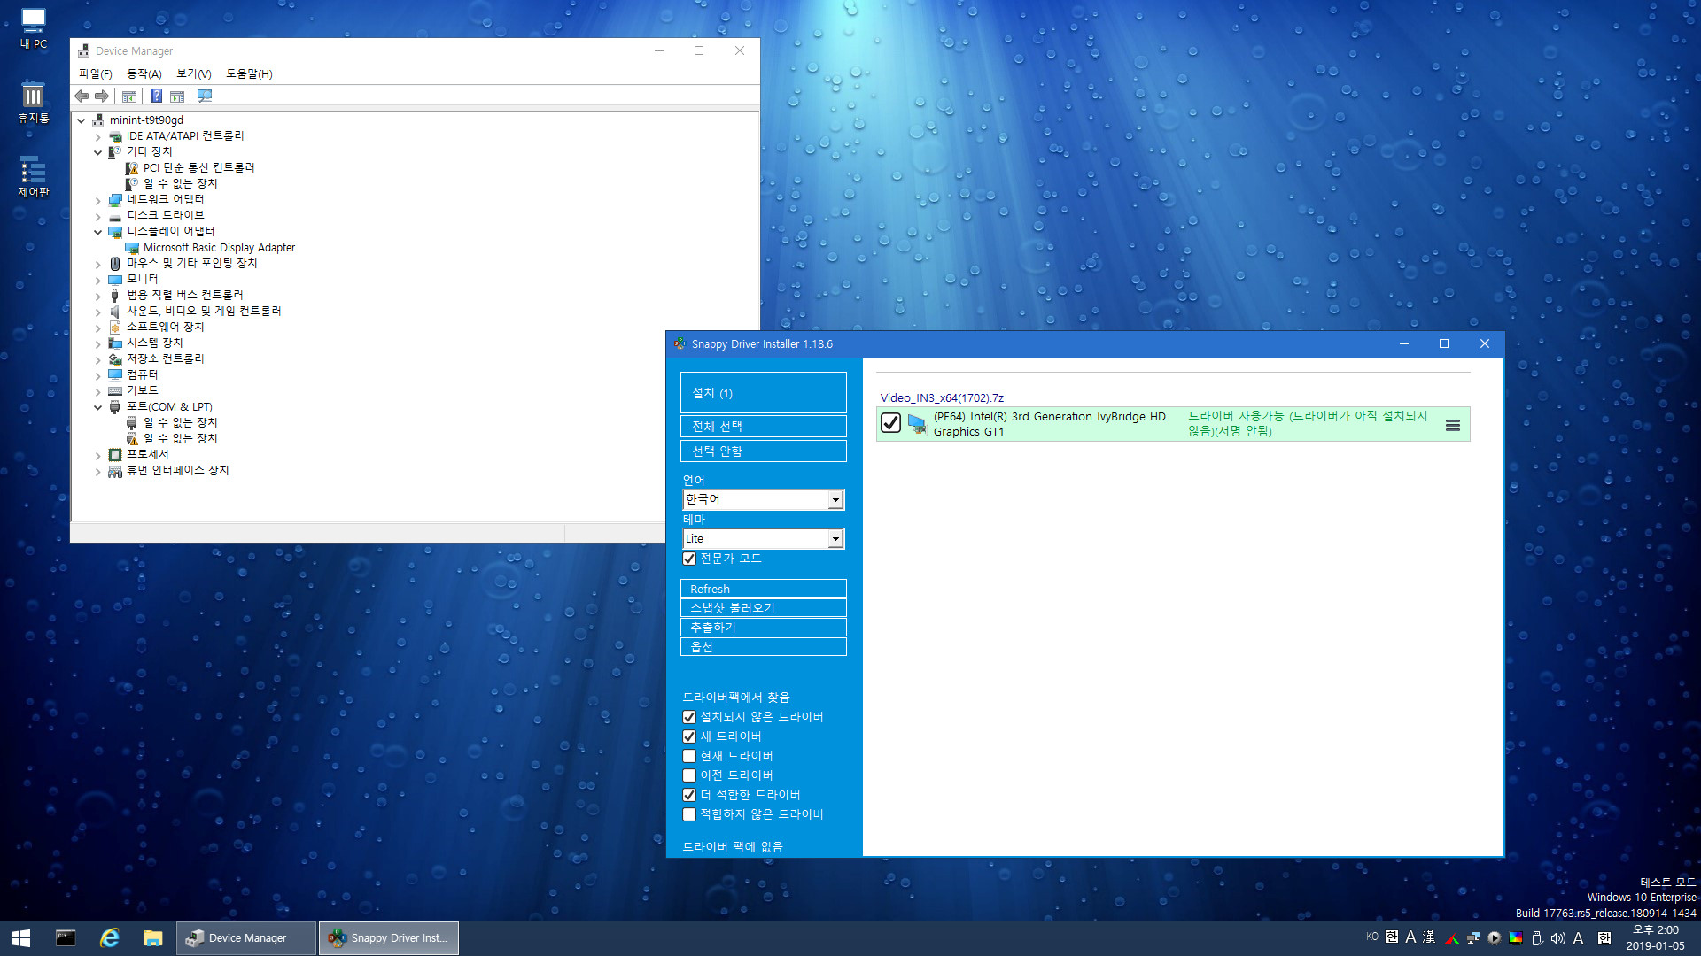The height and width of the screenshot is (956, 1701).
Task: Click the 추출하기 extract button
Action: 764,628
